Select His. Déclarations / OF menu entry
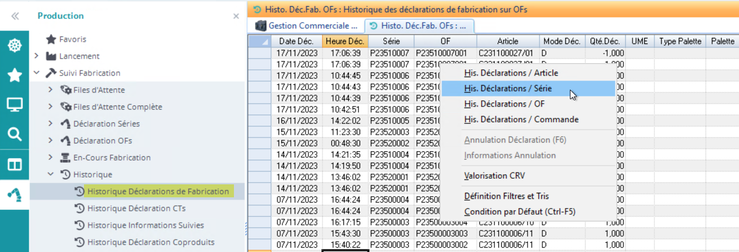Image resolution: width=739 pixels, height=252 pixels. tap(504, 104)
